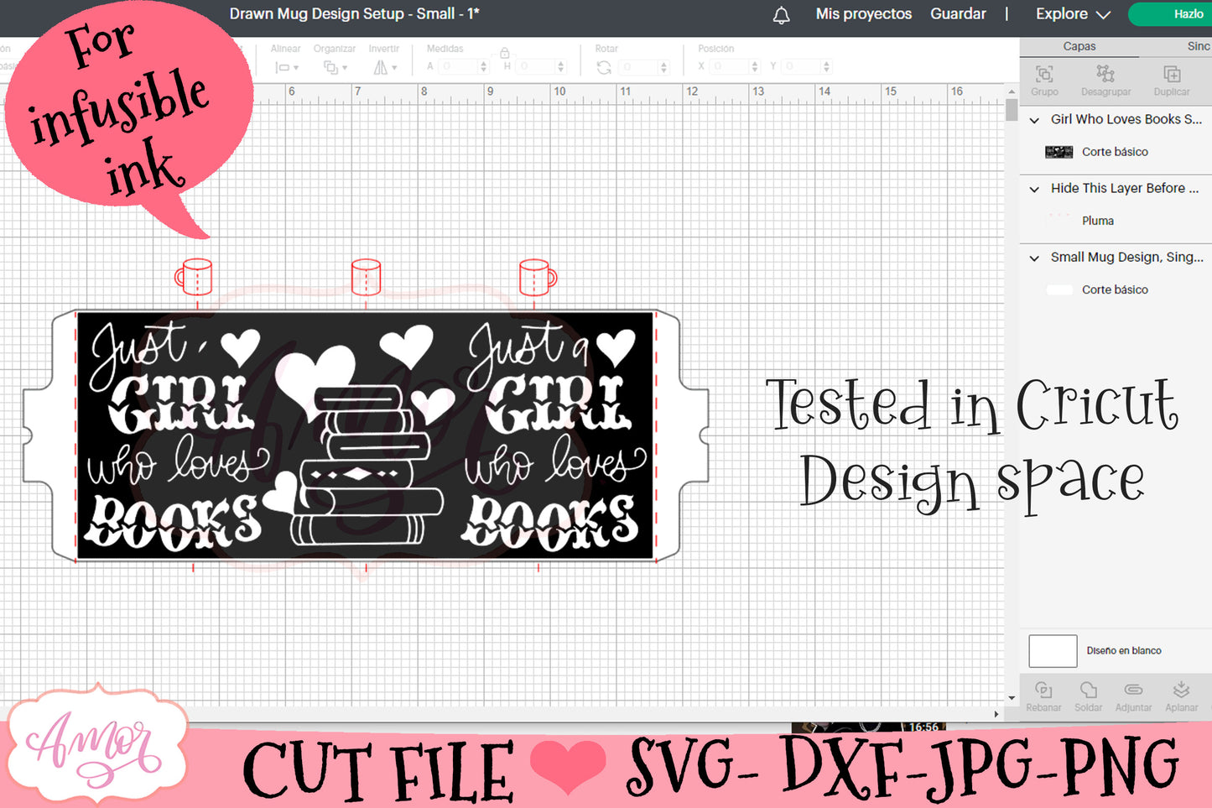Click the Diseño en blanco color swatch
The image size is (1212, 808).
click(1053, 651)
